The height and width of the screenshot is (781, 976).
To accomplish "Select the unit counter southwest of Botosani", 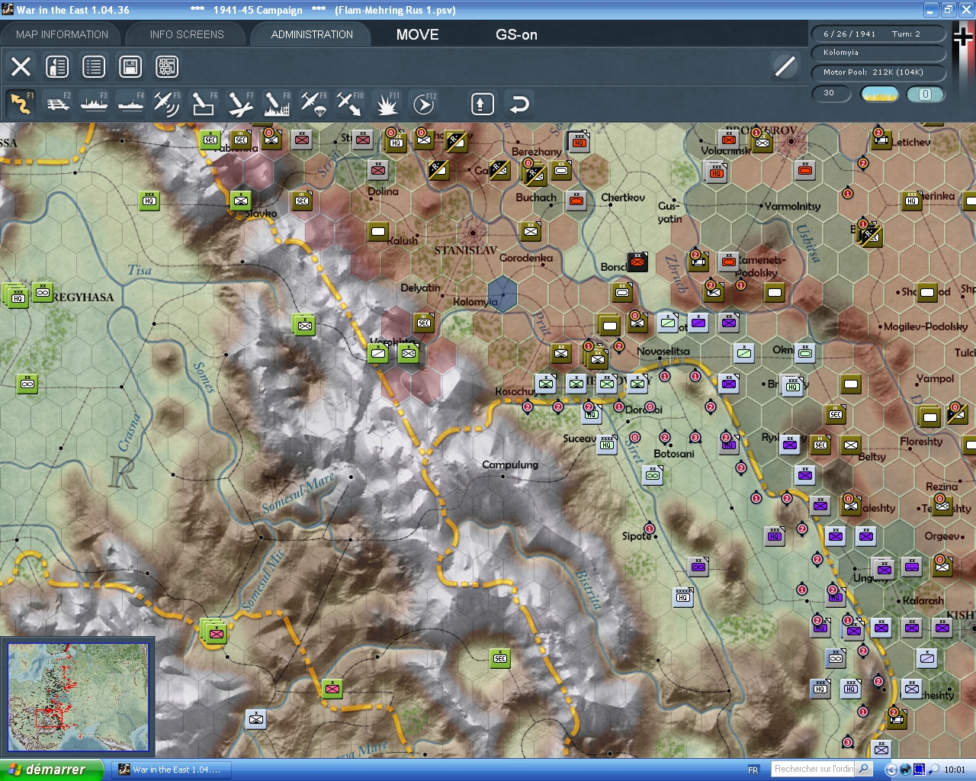I will click(x=653, y=475).
